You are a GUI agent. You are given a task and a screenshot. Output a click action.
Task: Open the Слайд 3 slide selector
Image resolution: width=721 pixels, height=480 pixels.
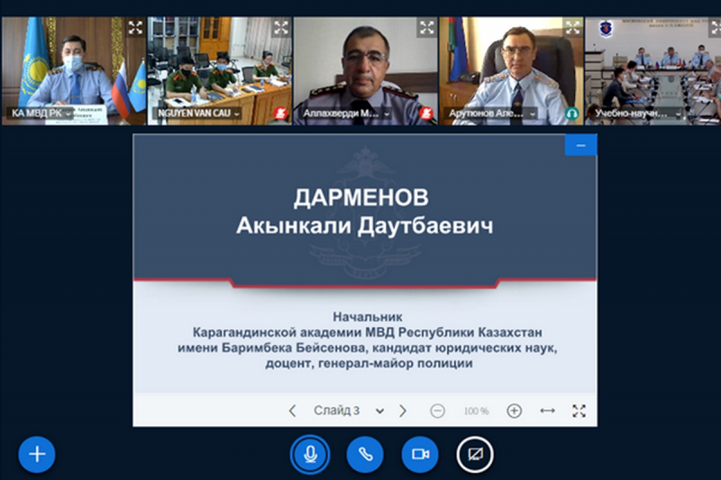(349, 411)
